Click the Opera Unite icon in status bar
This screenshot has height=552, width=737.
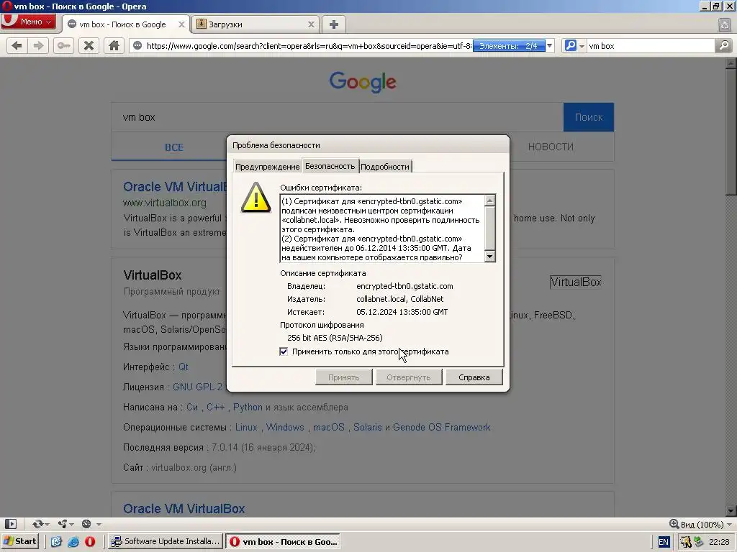pos(63,524)
